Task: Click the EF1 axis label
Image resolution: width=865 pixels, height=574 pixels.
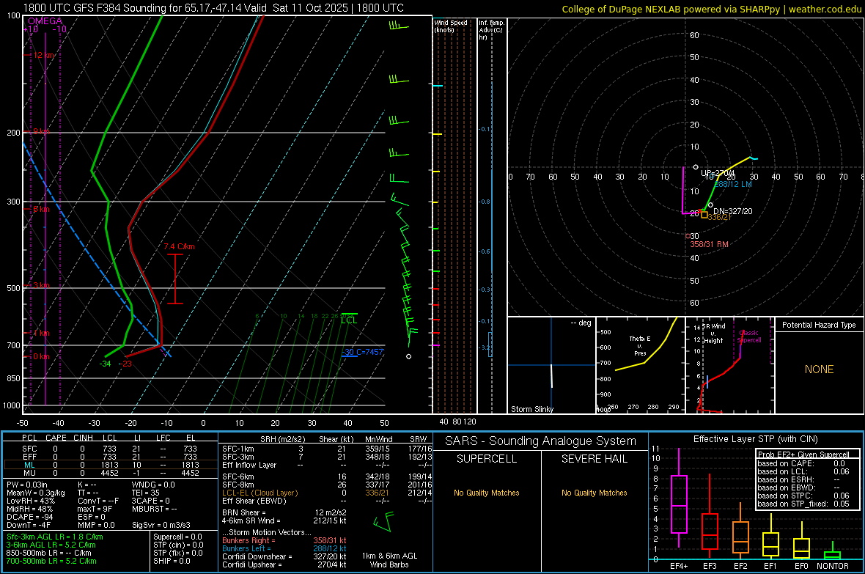Action: pos(770,566)
